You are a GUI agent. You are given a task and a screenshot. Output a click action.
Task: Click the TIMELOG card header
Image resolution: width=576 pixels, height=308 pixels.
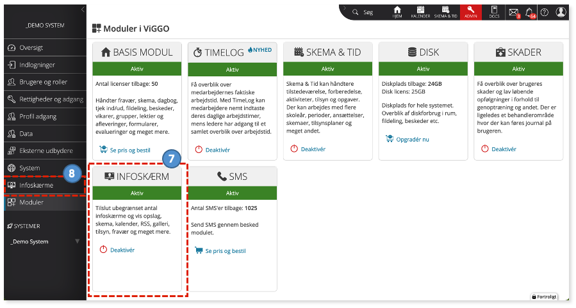click(232, 53)
